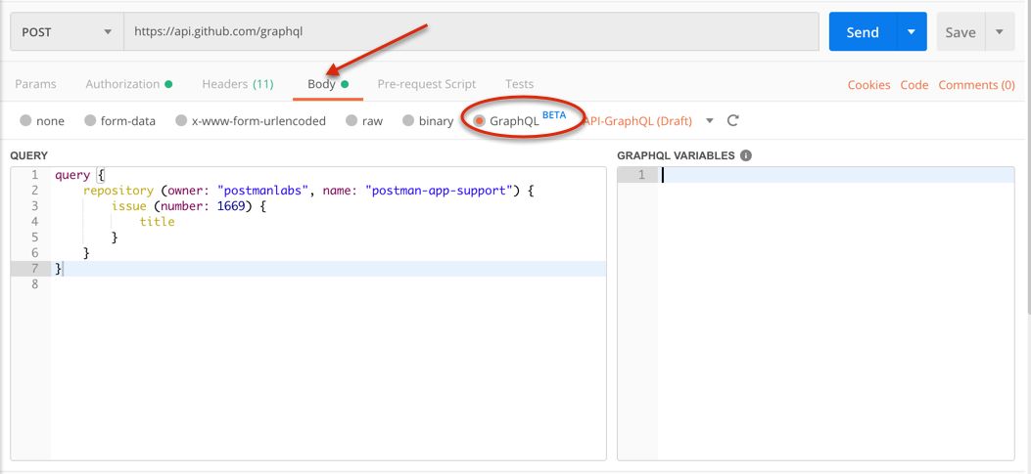Screen dimensions: 1031x474
Task: Select the form-data body type
Action: click(90, 121)
